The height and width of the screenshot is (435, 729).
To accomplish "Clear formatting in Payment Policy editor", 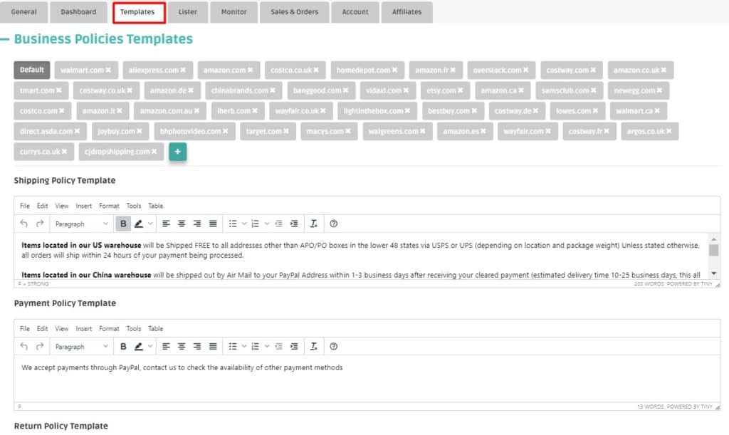I will coord(314,346).
